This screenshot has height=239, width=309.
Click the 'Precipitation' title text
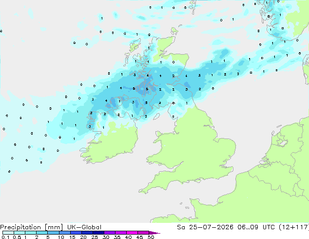[20, 227]
